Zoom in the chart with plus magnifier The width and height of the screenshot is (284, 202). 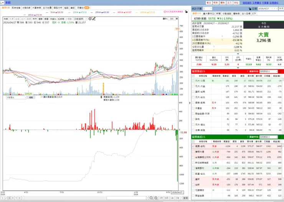(x=156, y=198)
